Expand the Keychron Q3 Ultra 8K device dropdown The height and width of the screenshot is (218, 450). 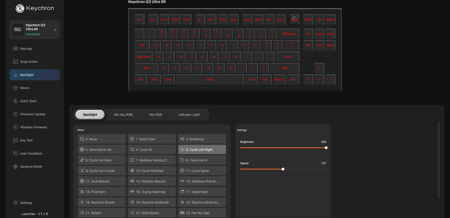coord(55,30)
